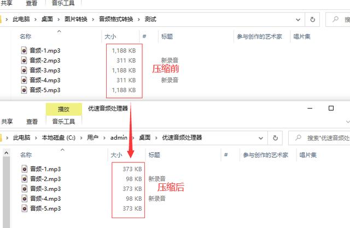The height and width of the screenshot is (228, 350).
Task: Select 音频-4.mp3 file icon in upper window
Action: pyautogui.click(x=24, y=80)
